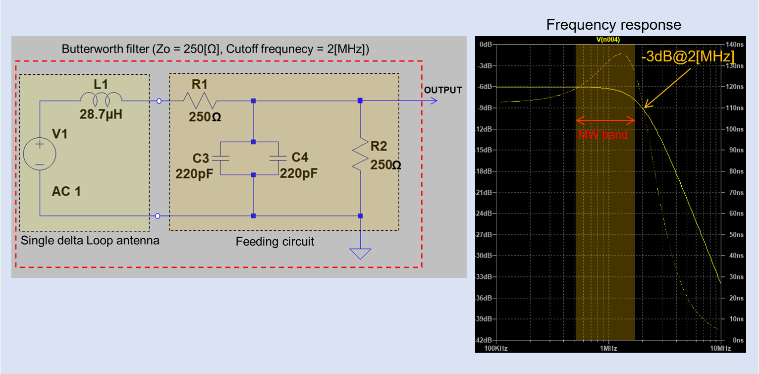Click the blue junction node above C3
The height and width of the screenshot is (374, 759).
(x=253, y=141)
